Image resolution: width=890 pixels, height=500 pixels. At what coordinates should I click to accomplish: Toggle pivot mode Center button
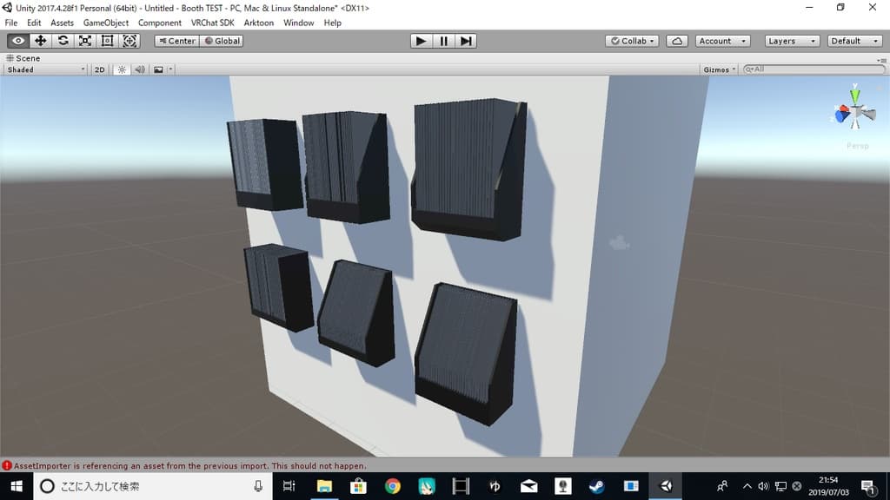click(177, 41)
